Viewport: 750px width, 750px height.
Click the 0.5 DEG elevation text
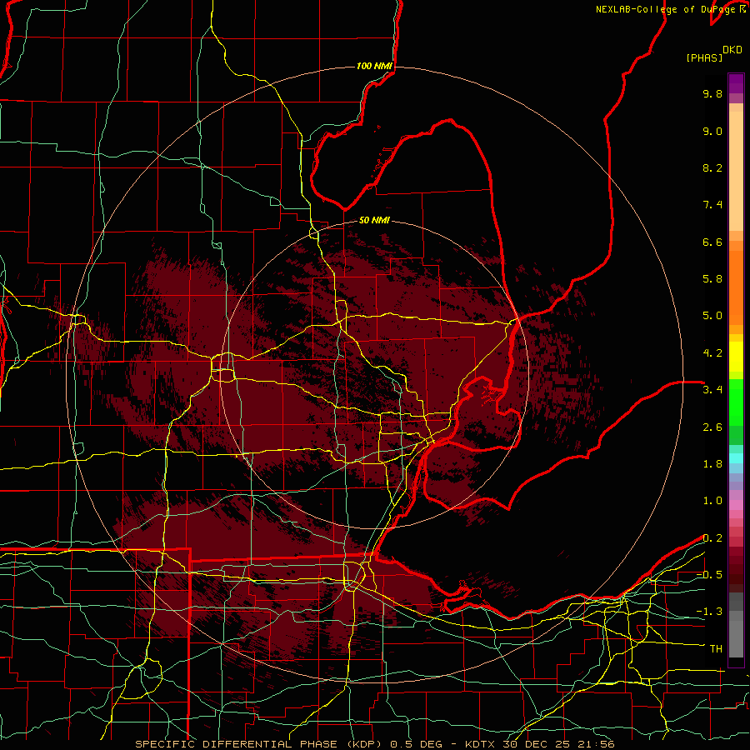coord(417,744)
